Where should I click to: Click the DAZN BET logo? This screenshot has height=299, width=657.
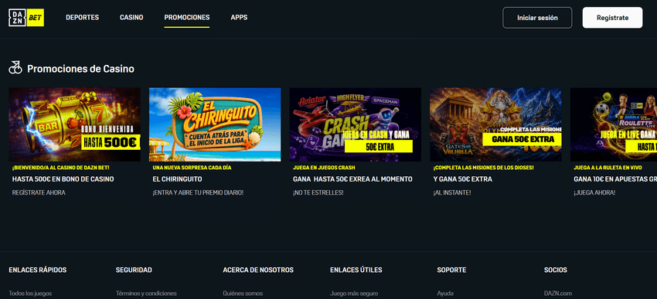(26, 18)
